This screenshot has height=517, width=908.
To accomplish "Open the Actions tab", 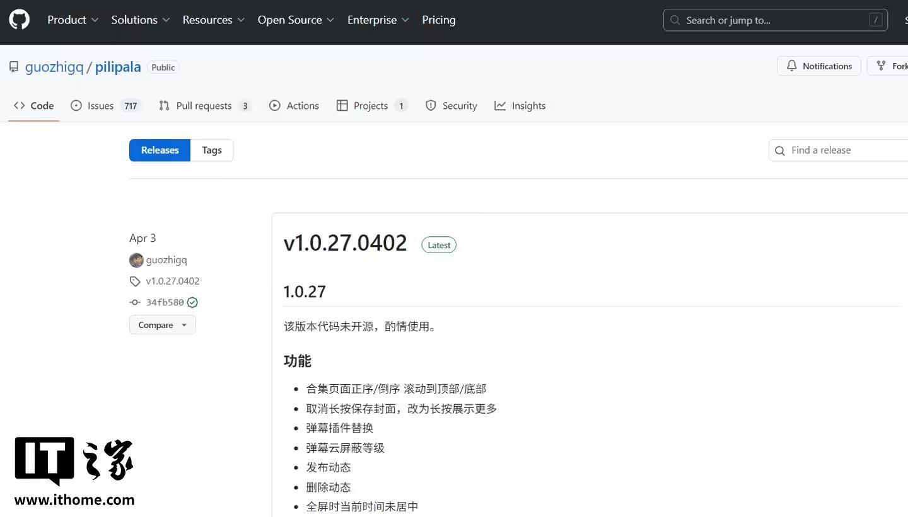I will (294, 106).
